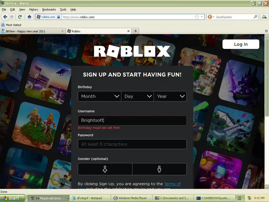The image size is (269, 202).
Task: Click the Log In button
Action: click(x=241, y=44)
